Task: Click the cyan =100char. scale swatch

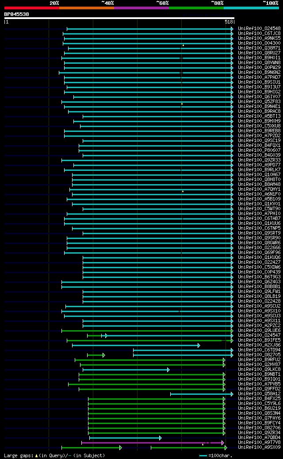Action: (x=203, y=456)
